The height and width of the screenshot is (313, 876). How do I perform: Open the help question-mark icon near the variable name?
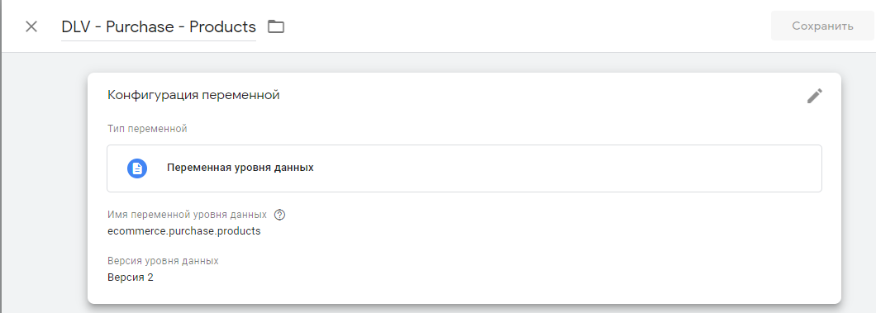coord(280,215)
